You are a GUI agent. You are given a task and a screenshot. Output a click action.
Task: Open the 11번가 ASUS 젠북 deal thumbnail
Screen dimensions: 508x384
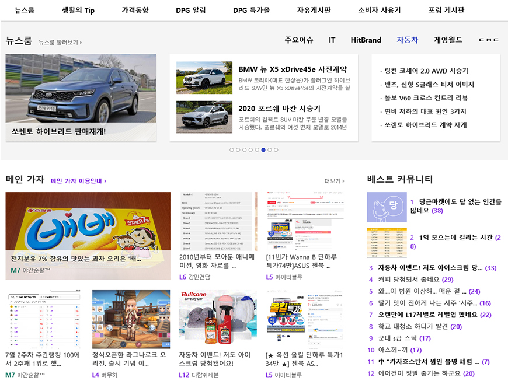[305, 221]
